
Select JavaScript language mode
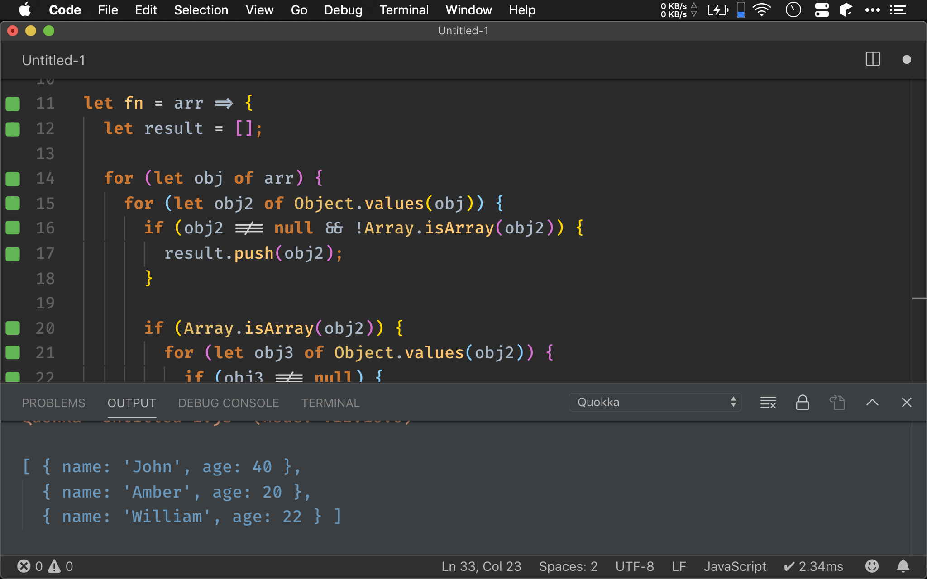pyautogui.click(x=735, y=566)
